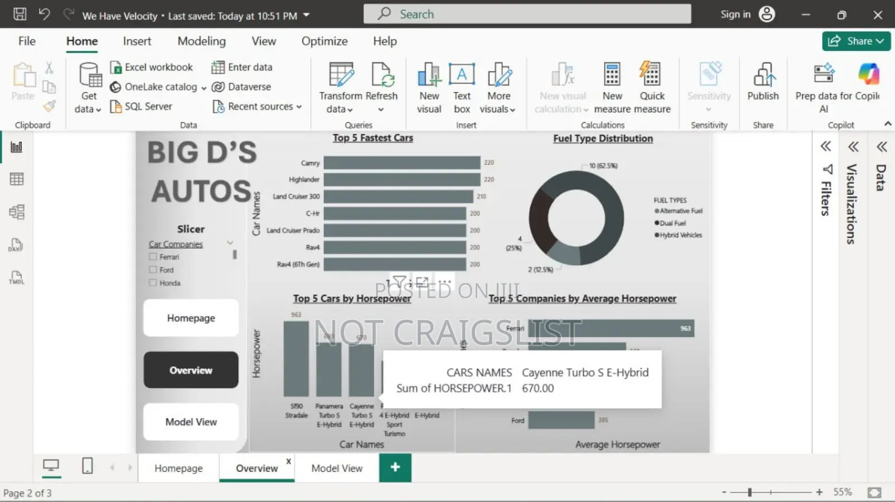Viewport: 895px width, 502px height.
Task: Switch to Model view in sidebar
Action: click(17, 212)
